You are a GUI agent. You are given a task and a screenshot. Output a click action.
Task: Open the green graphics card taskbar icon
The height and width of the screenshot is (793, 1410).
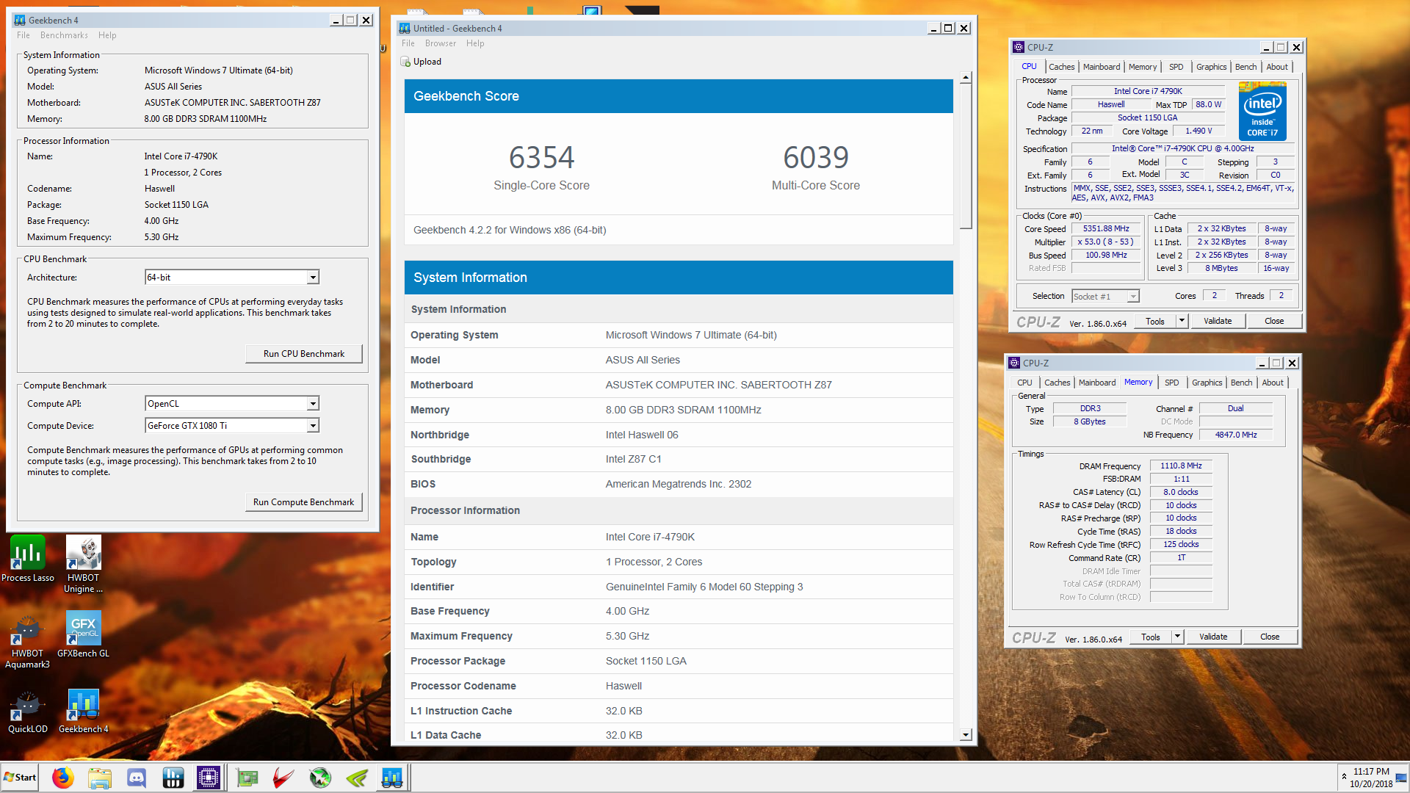pos(247,778)
